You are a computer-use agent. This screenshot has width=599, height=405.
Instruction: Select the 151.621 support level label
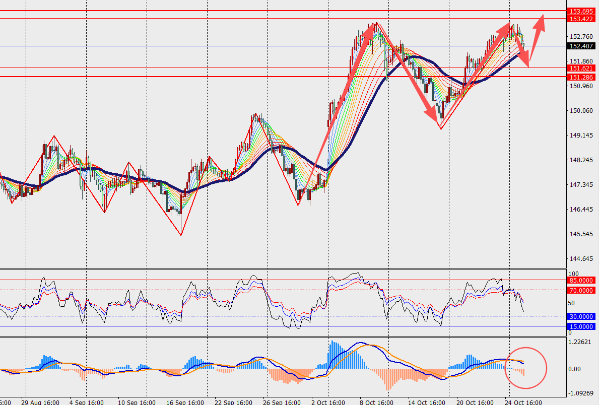(582, 68)
